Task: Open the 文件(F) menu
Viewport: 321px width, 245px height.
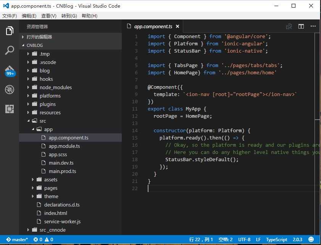Action: click(x=10, y=16)
